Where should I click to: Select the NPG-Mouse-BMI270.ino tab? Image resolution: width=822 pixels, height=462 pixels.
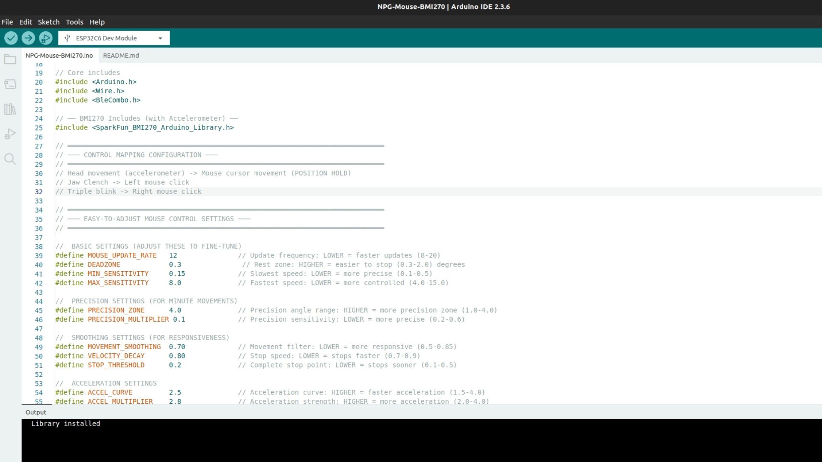tap(59, 56)
